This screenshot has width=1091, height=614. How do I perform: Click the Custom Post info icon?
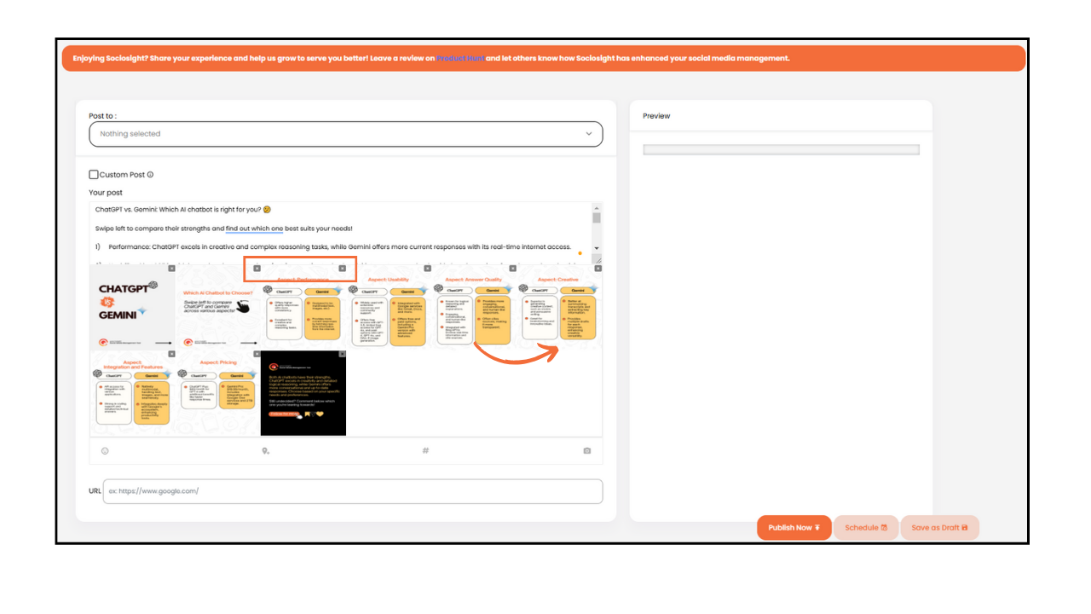pos(150,175)
